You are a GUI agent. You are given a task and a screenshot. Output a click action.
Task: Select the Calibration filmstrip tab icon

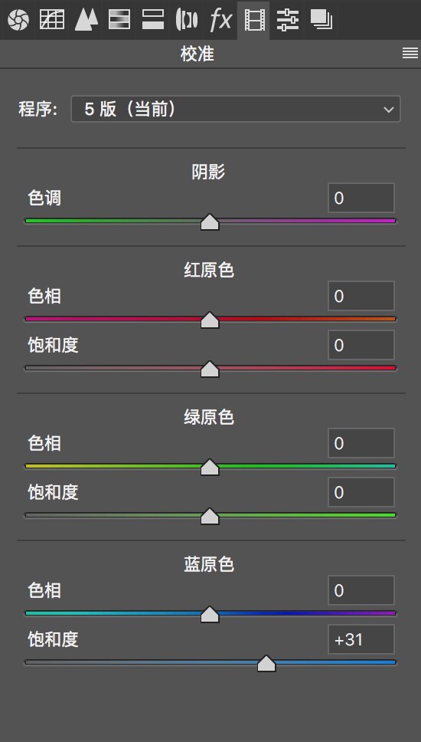point(254,21)
